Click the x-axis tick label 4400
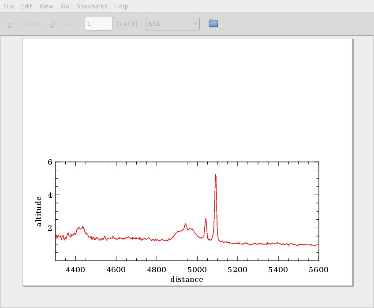 coord(75,270)
